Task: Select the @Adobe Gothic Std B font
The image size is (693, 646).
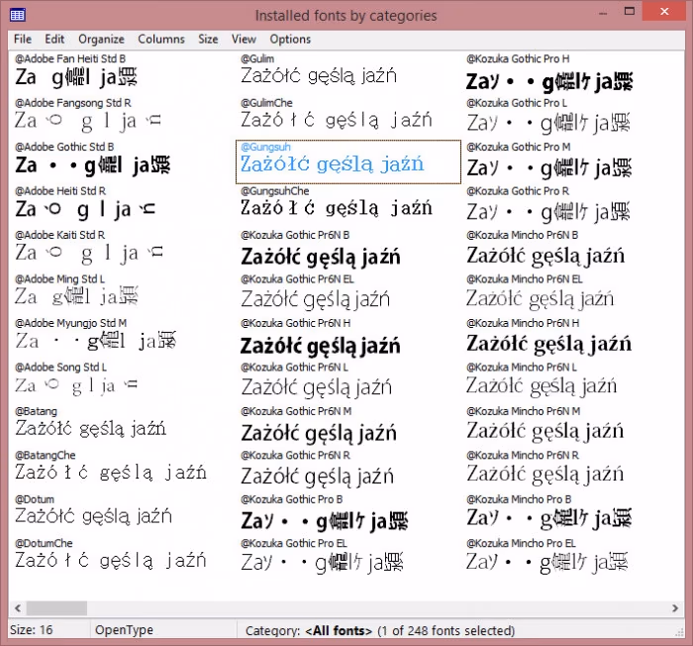Action: click(123, 161)
